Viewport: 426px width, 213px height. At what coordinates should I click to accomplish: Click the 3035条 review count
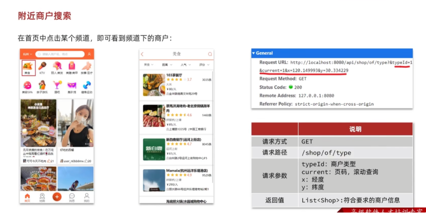coord(207,80)
